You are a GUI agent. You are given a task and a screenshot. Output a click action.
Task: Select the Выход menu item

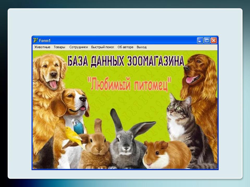142,47
